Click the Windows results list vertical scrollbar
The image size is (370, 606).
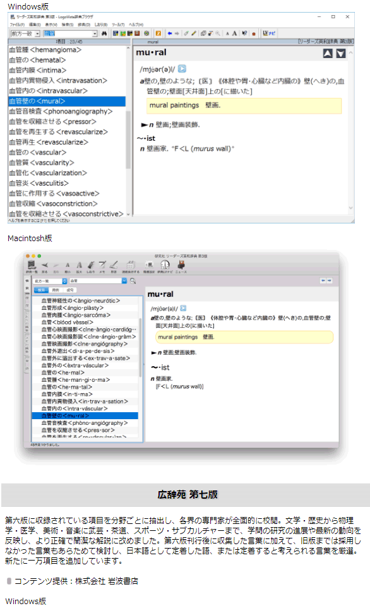pos(128,131)
